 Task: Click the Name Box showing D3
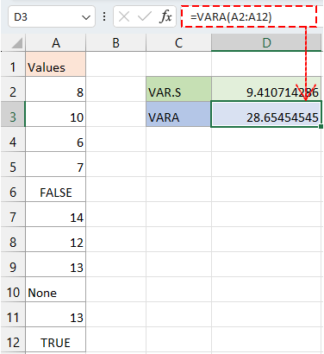(x=52, y=17)
